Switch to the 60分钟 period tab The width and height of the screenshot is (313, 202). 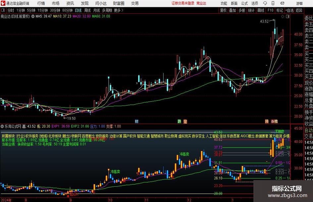[x=67, y=10]
